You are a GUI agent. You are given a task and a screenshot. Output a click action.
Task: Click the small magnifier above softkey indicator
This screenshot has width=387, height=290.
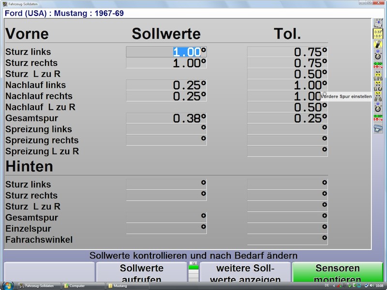[x=193, y=263]
